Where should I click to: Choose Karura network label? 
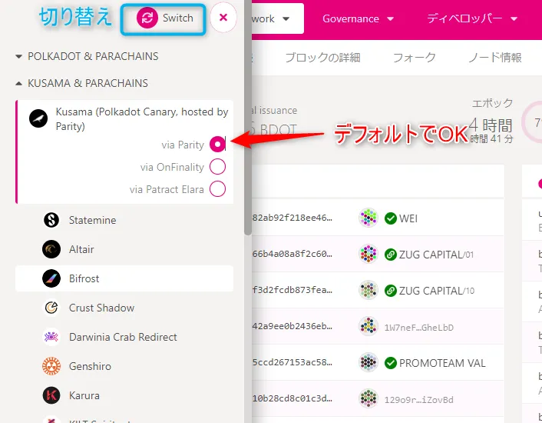pyautogui.click(x=84, y=395)
